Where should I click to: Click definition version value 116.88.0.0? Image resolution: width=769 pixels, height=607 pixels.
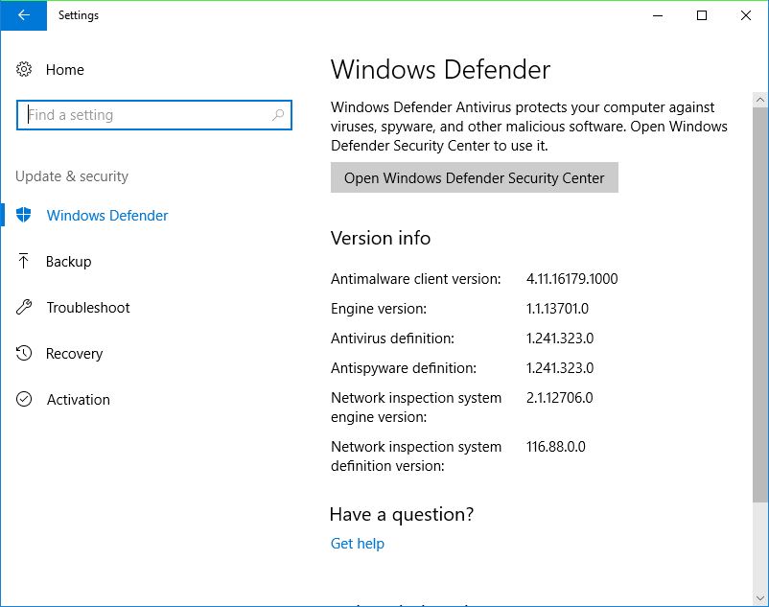click(556, 447)
